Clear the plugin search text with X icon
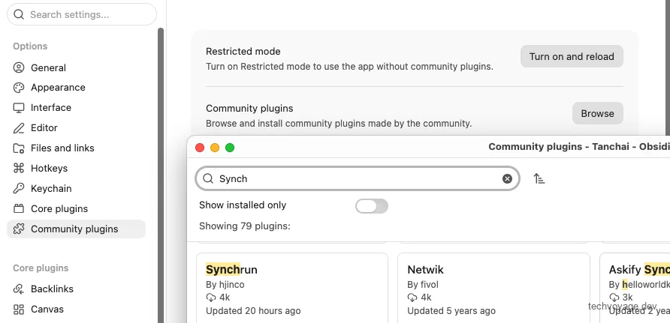Screen dimensions: 670x323 (x=507, y=178)
